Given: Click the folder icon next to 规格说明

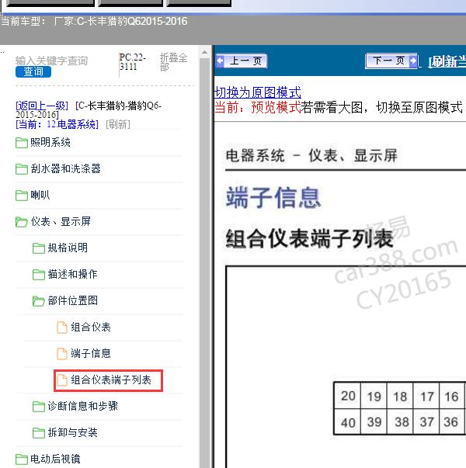Looking at the screenshot, I should (39, 248).
